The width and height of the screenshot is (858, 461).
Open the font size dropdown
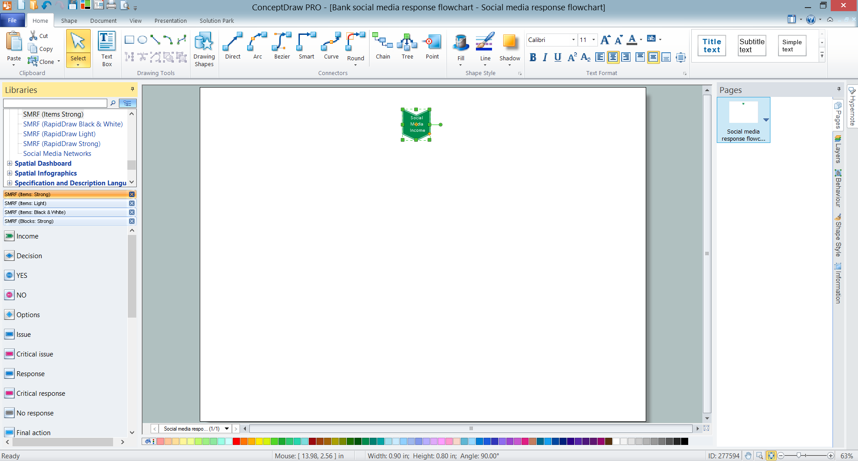(593, 40)
